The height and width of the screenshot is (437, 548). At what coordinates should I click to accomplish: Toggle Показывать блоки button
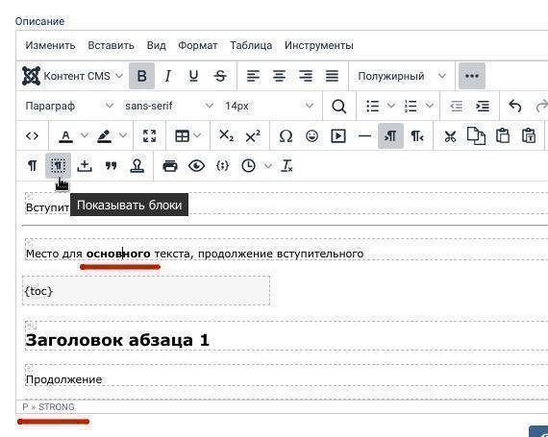(58, 165)
